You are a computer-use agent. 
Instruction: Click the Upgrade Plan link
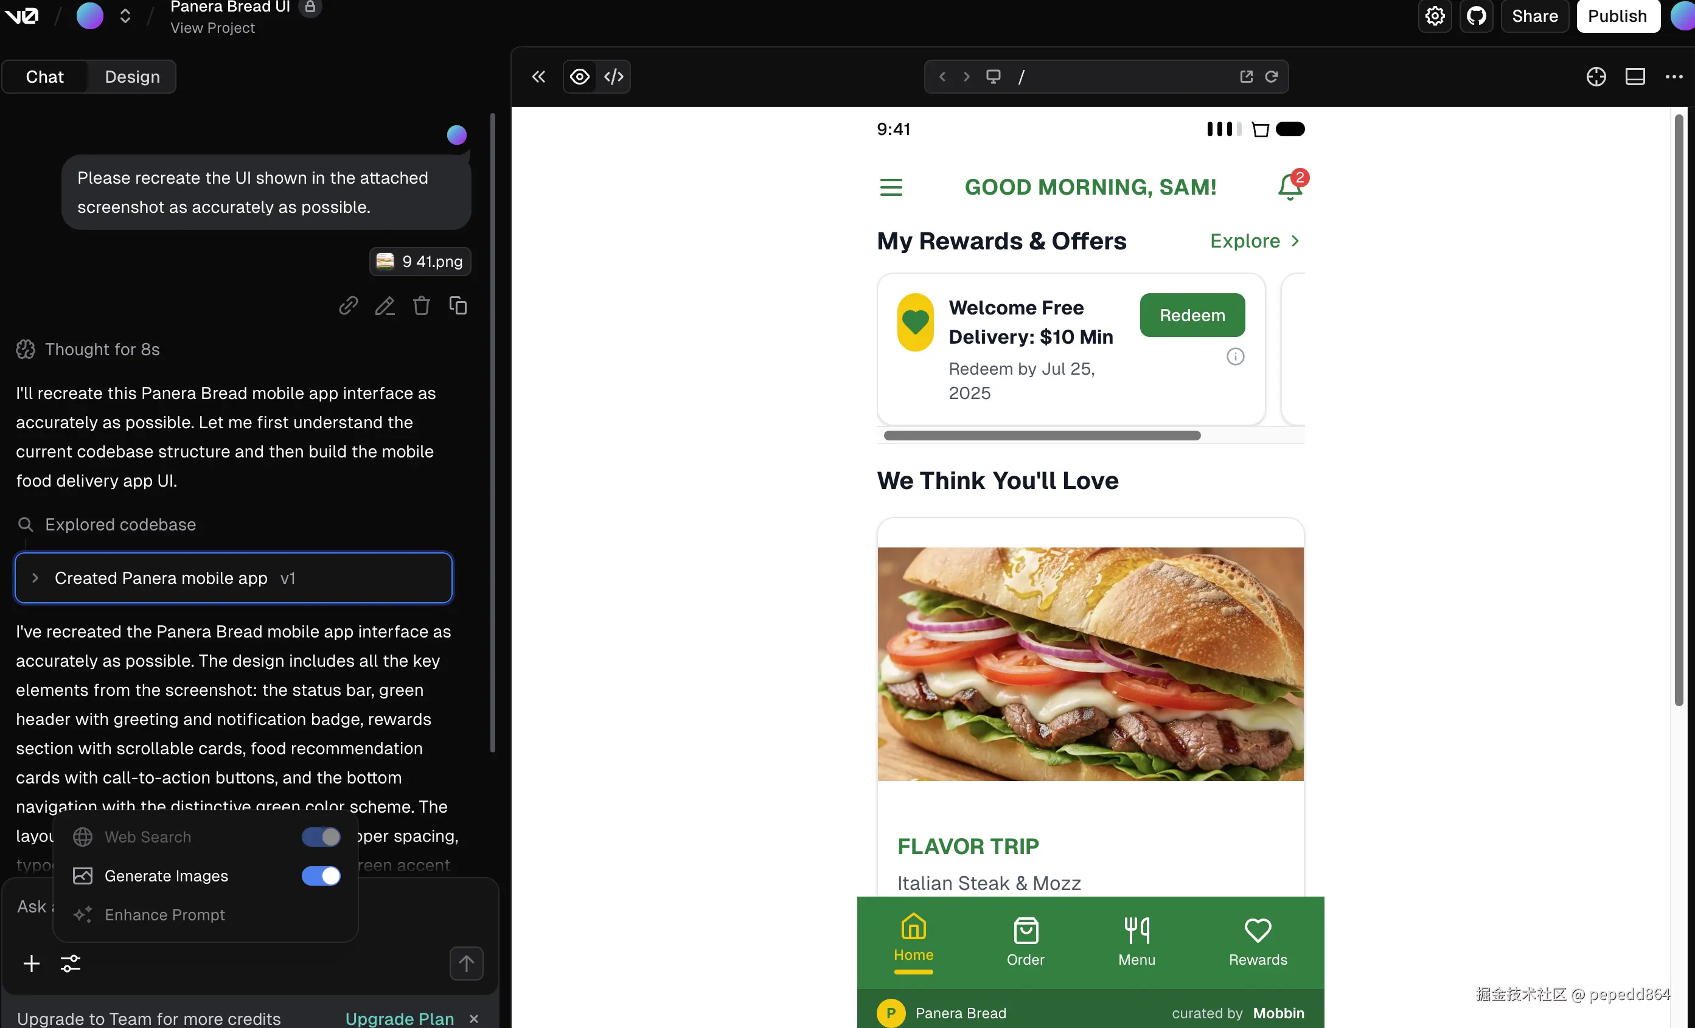click(399, 1018)
